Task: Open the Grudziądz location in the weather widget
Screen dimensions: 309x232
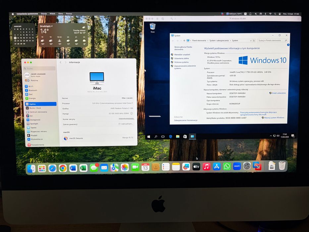Action: [x=46, y=26]
